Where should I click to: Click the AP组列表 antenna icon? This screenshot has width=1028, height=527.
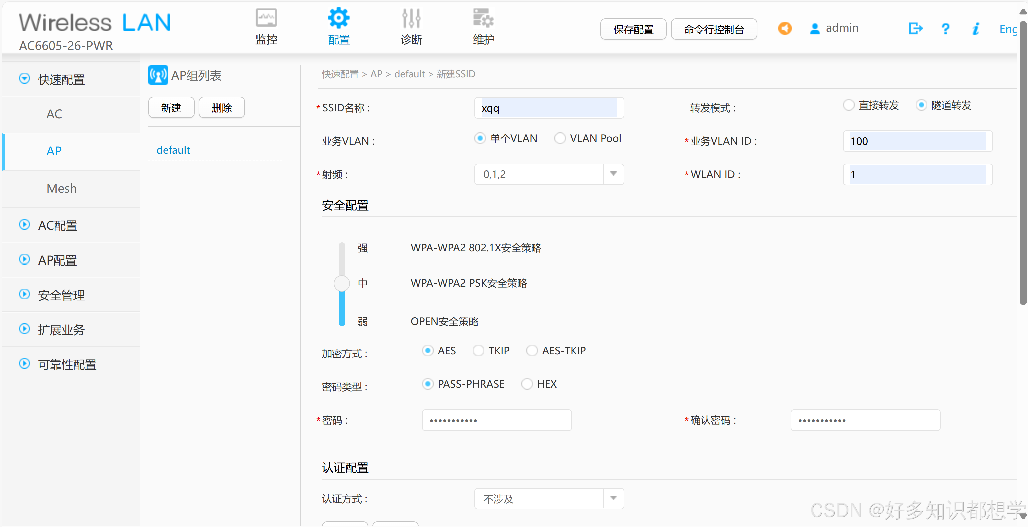click(x=158, y=75)
